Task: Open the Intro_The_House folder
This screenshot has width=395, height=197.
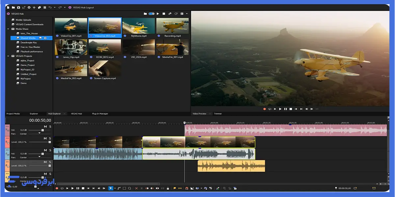Action: pyautogui.click(x=29, y=33)
